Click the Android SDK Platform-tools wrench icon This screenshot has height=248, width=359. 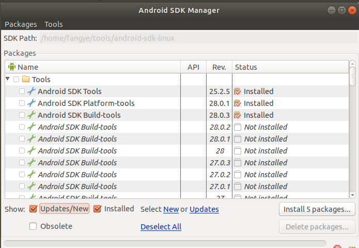tap(32, 103)
